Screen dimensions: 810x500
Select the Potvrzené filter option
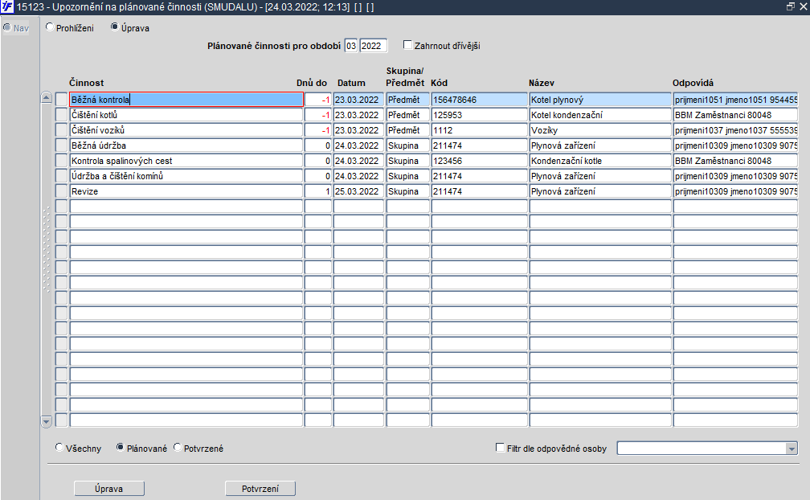tap(178, 447)
